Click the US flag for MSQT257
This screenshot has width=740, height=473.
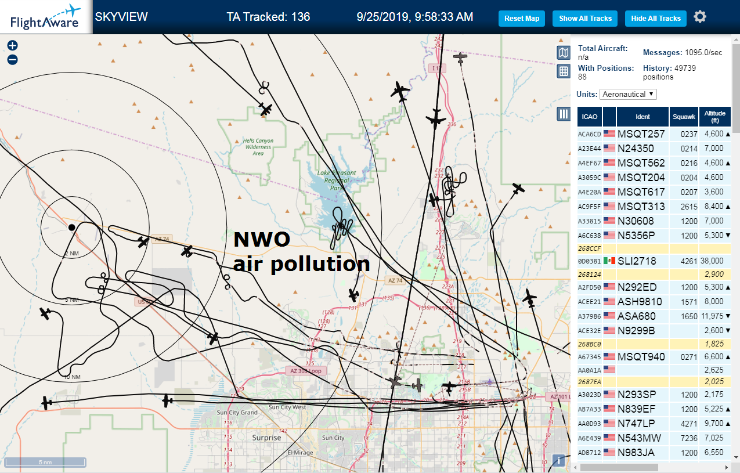coord(609,134)
